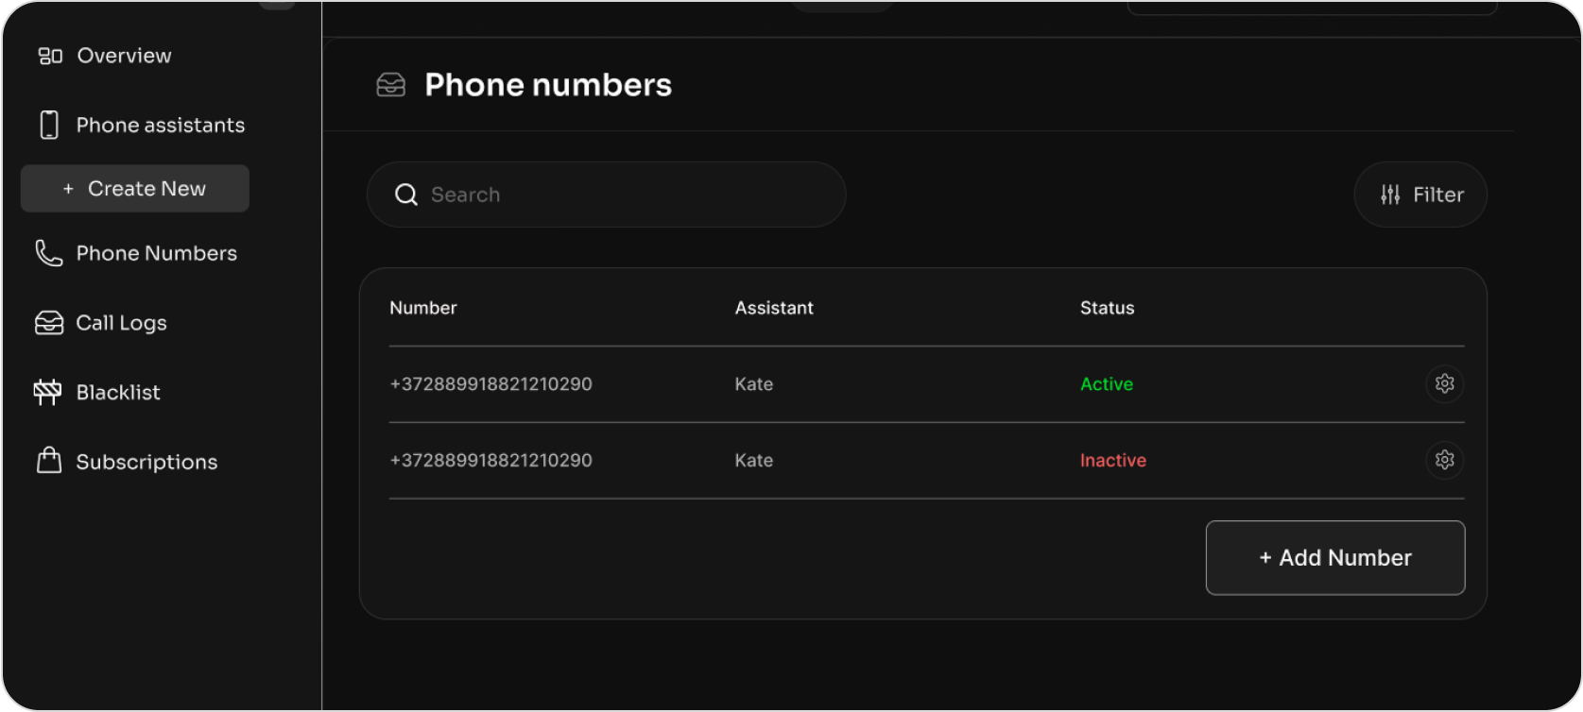Viewport: 1583px width, 712px height.
Task: Select assistant Kate in the first row
Action: [753, 383]
